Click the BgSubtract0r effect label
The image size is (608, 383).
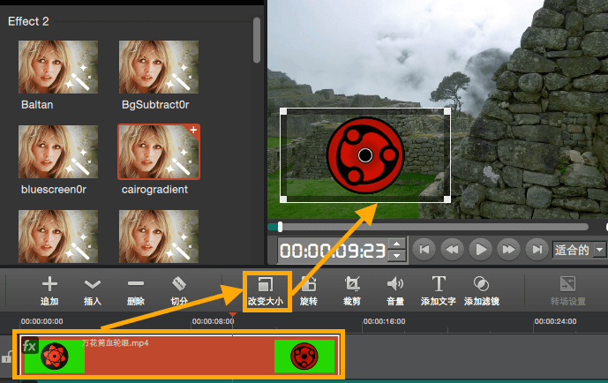point(155,105)
